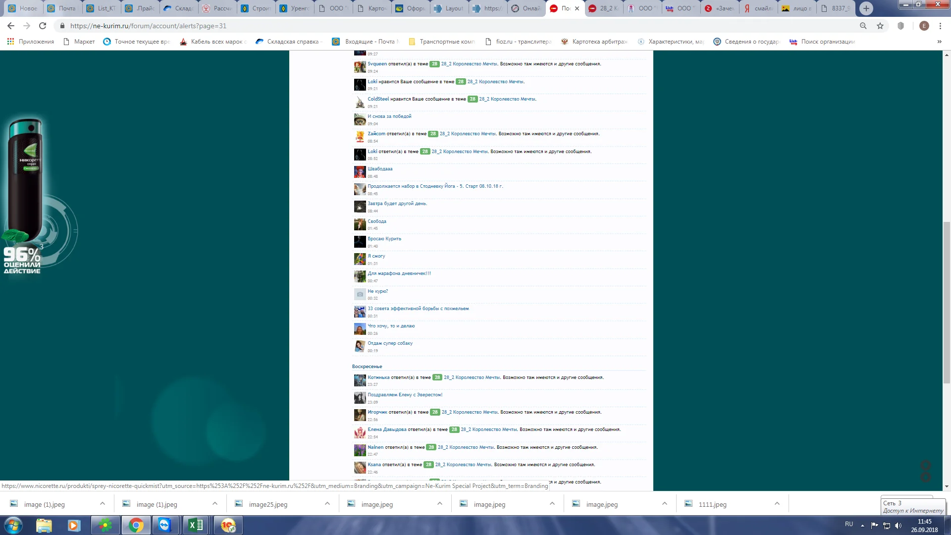Open the zoom magnifier icon in address bar
Screen dimensions: 951x535
point(863,26)
